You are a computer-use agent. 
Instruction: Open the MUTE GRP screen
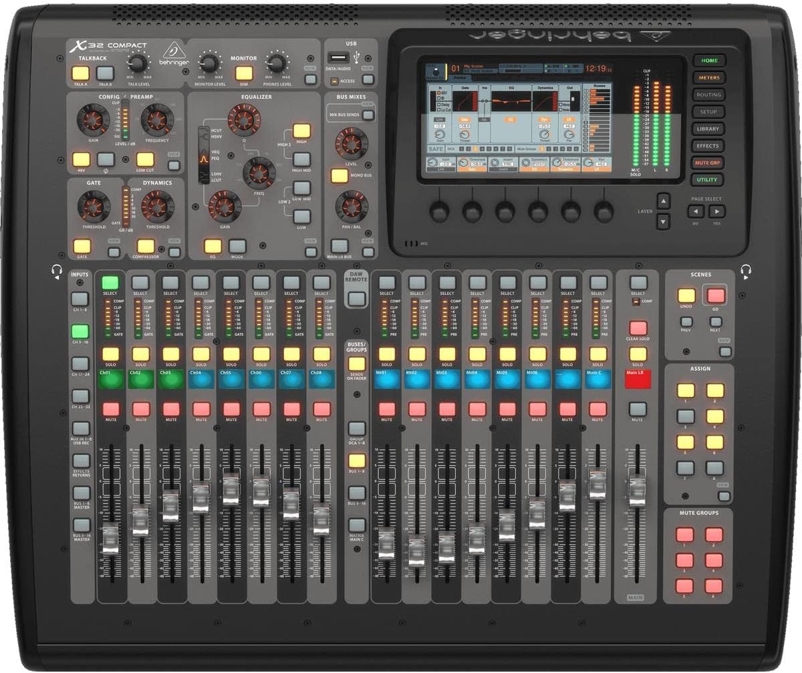(x=708, y=162)
